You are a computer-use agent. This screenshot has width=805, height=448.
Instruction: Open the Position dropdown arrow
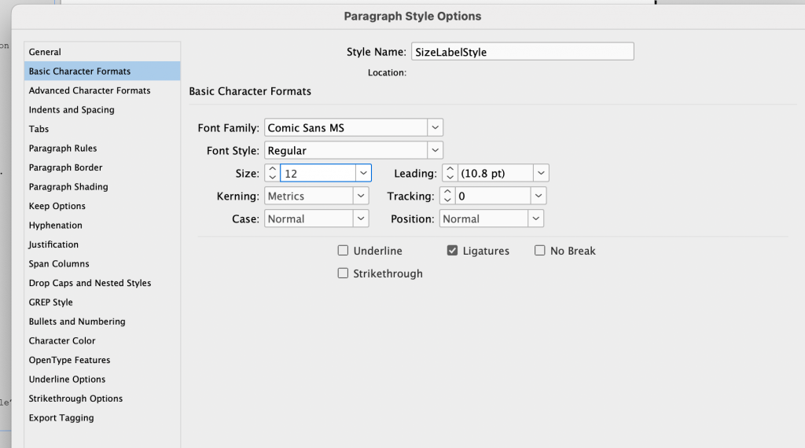tap(536, 218)
